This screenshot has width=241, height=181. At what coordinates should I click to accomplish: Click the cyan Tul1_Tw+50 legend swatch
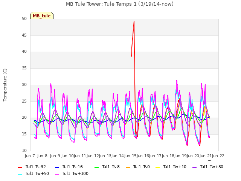tap(20, 174)
